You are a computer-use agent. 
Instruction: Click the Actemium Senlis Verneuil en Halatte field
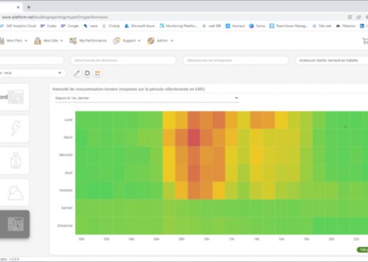332,60
